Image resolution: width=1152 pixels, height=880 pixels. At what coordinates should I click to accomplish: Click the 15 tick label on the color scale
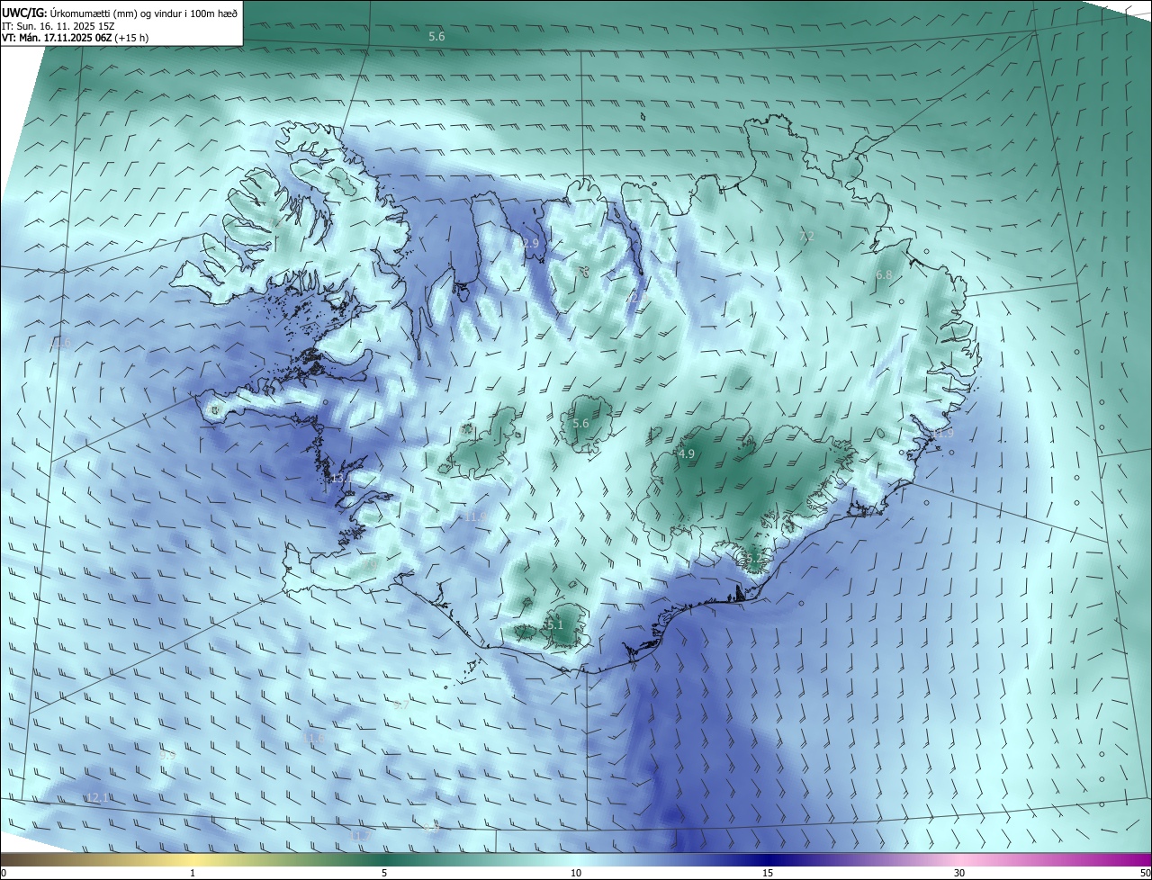point(768,873)
